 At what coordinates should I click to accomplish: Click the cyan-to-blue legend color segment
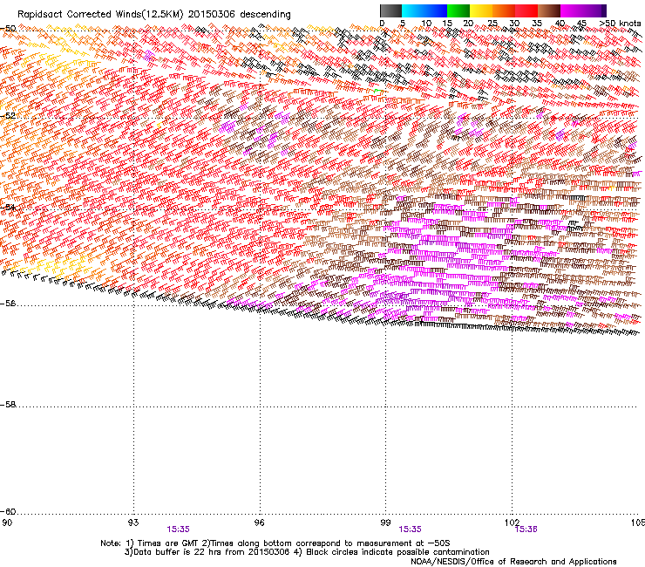coord(424,10)
